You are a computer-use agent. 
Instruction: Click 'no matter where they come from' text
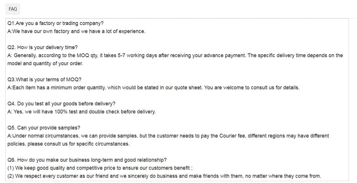[283, 176]
